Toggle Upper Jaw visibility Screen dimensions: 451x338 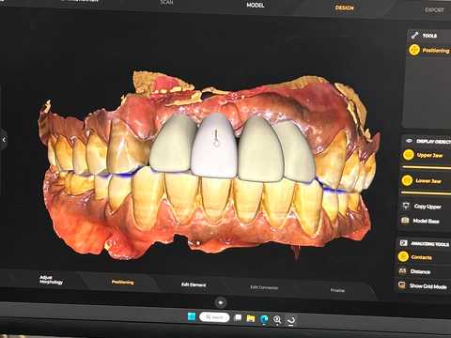click(409, 155)
